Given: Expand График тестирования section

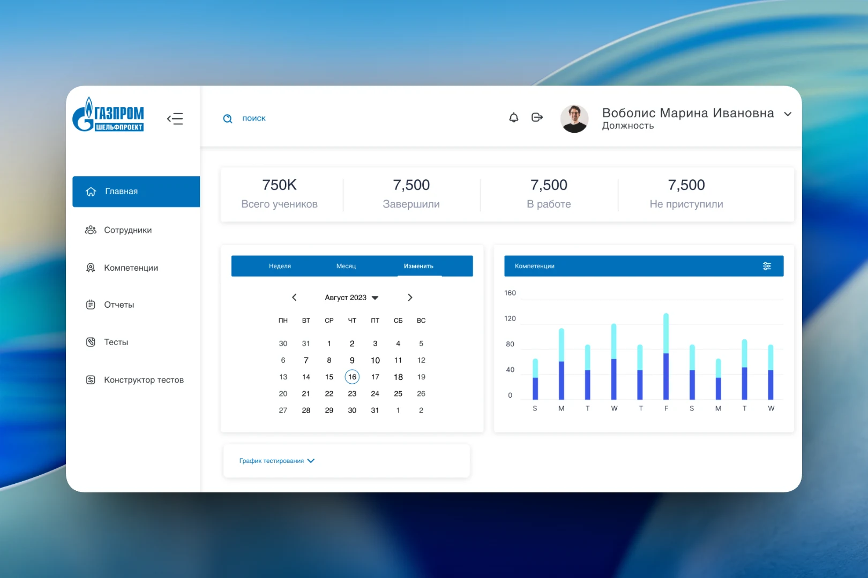Looking at the screenshot, I should click(276, 461).
